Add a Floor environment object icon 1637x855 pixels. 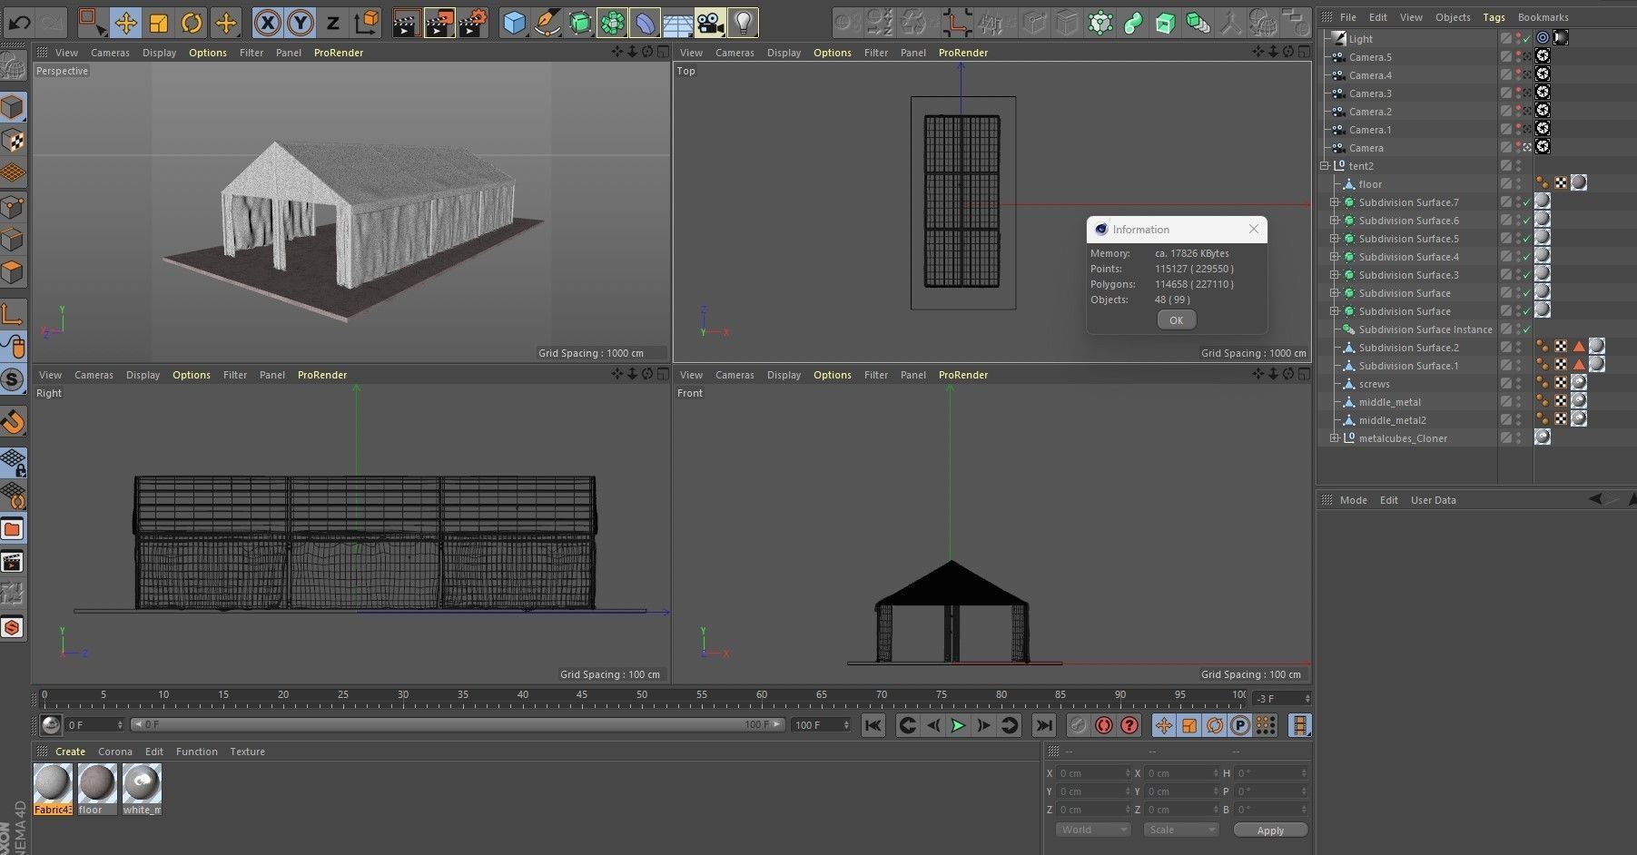coord(678,22)
